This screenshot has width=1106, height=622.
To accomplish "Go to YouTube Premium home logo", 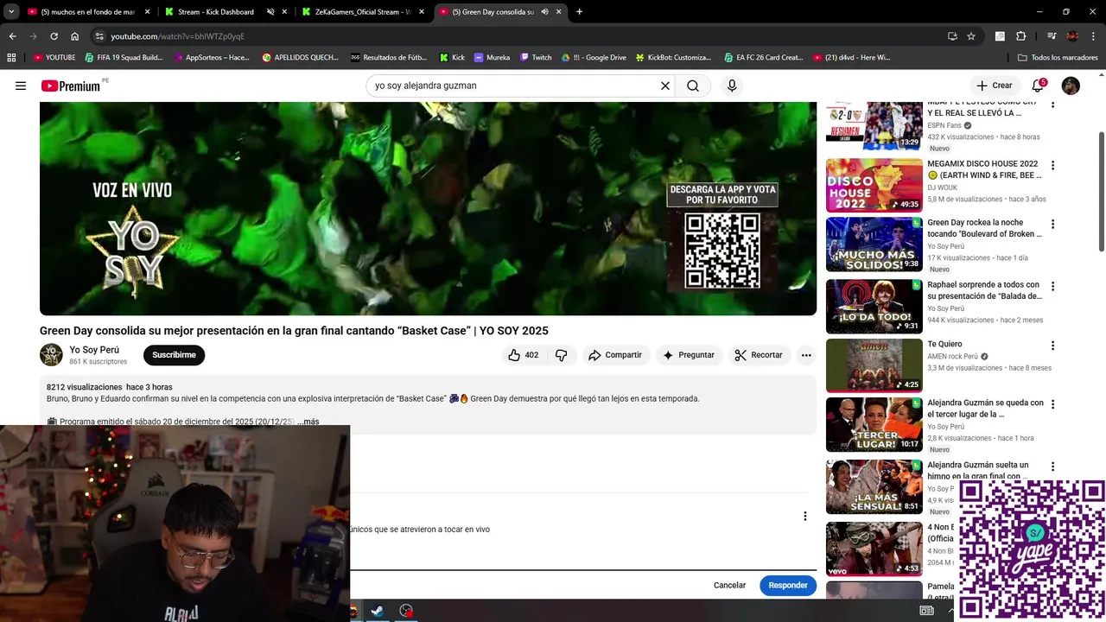I will click(x=71, y=86).
